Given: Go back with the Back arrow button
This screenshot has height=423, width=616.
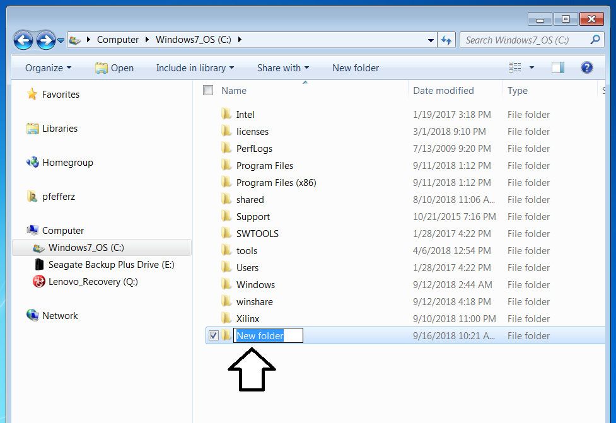Looking at the screenshot, I should coord(23,40).
